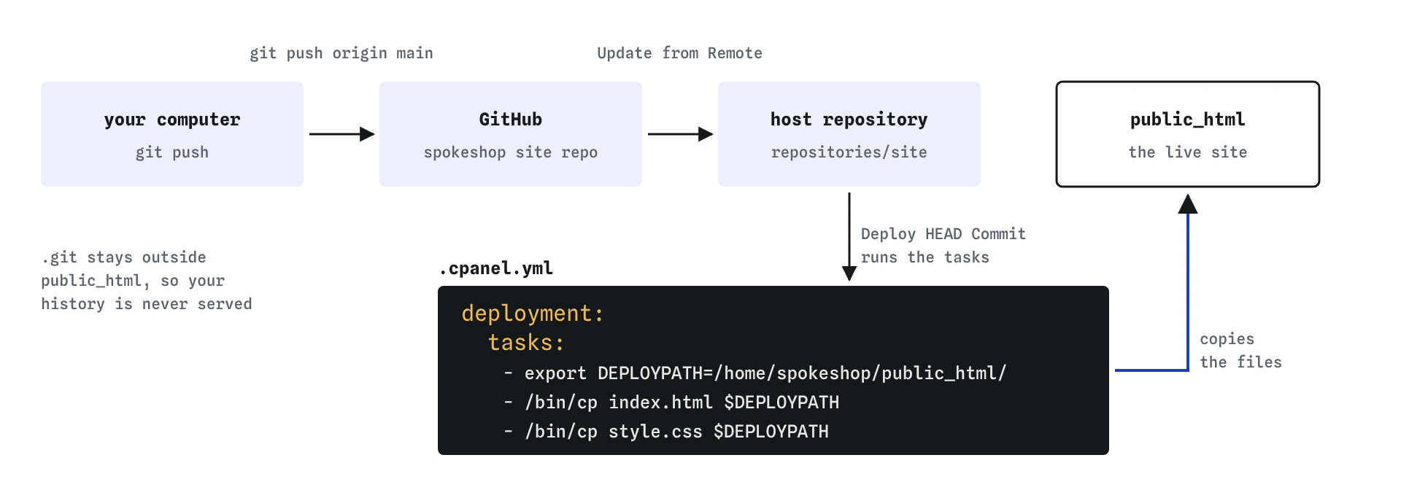Click the 'the live site' subtitle
The height and width of the screenshot is (490, 1401).
point(1188,152)
